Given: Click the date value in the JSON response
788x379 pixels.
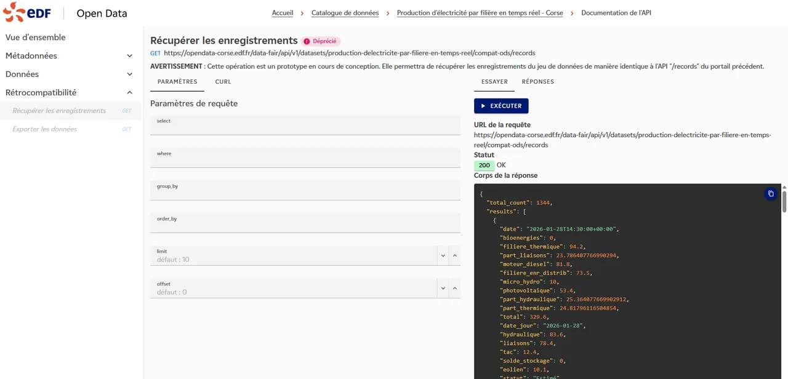Looking at the screenshot, I should click(571, 229).
